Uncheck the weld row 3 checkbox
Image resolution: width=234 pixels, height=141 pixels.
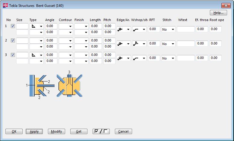(x=13, y=55)
